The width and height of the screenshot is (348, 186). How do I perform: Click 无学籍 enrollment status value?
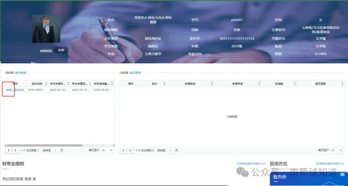[x=320, y=39]
